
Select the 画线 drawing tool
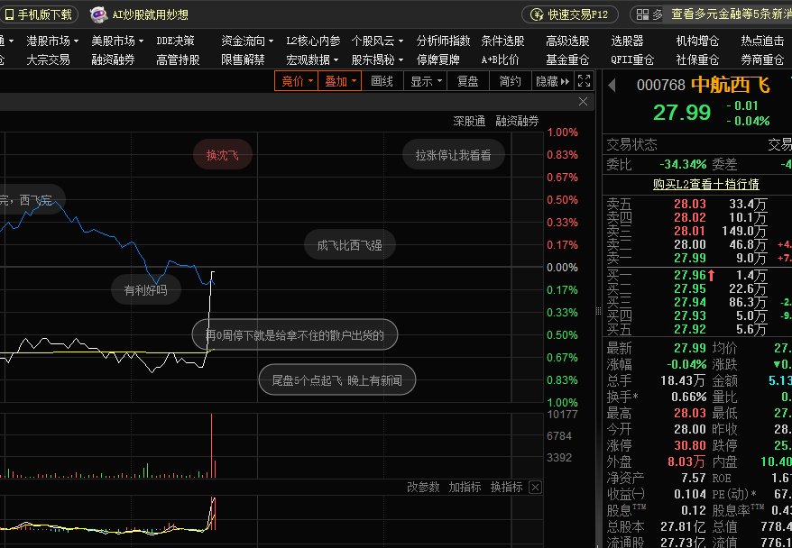[x=382, y=81]
